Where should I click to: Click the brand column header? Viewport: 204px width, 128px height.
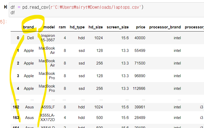click(28, 27)
